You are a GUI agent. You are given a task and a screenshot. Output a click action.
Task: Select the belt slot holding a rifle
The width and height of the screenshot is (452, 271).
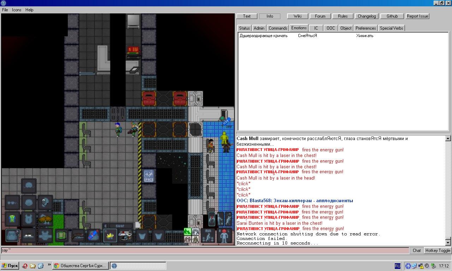tap(78, 235)
